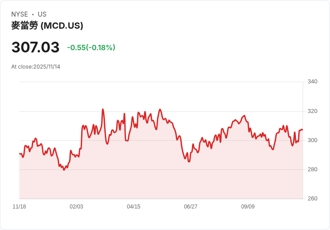The image size is (330, 230).
Task: Click the 04/15 date axis label
Action: coord(134,207)
